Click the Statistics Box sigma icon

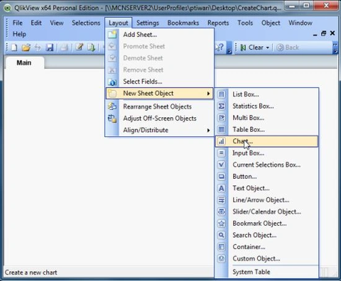221,106
